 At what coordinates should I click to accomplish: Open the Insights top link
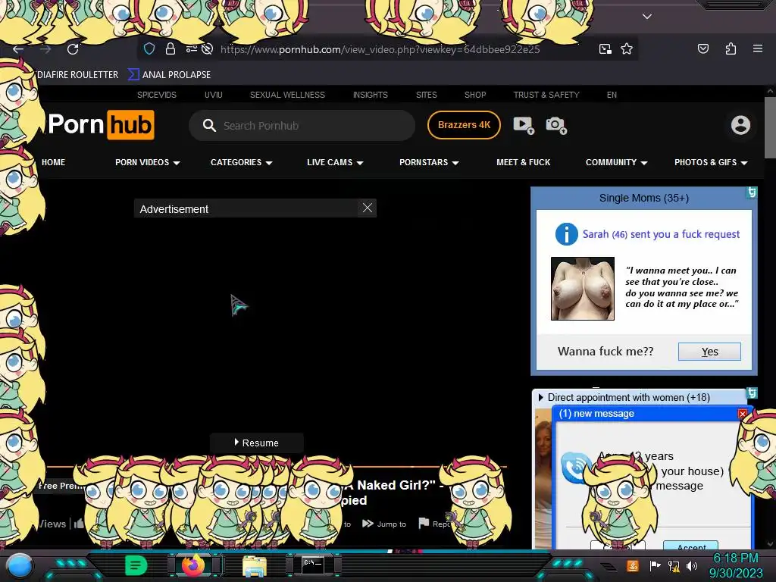click(x=370, y=95)
